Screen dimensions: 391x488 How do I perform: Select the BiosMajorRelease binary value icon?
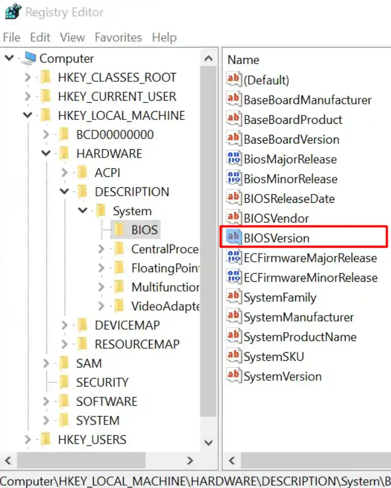tap(234, 159)
